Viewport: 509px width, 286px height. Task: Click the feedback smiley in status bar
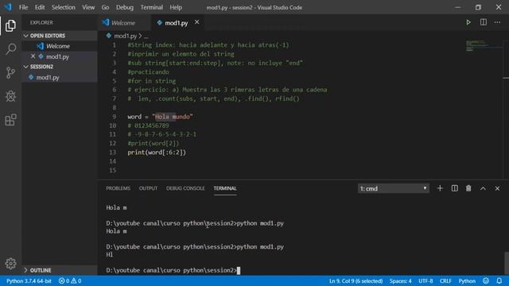pos(486,280)
